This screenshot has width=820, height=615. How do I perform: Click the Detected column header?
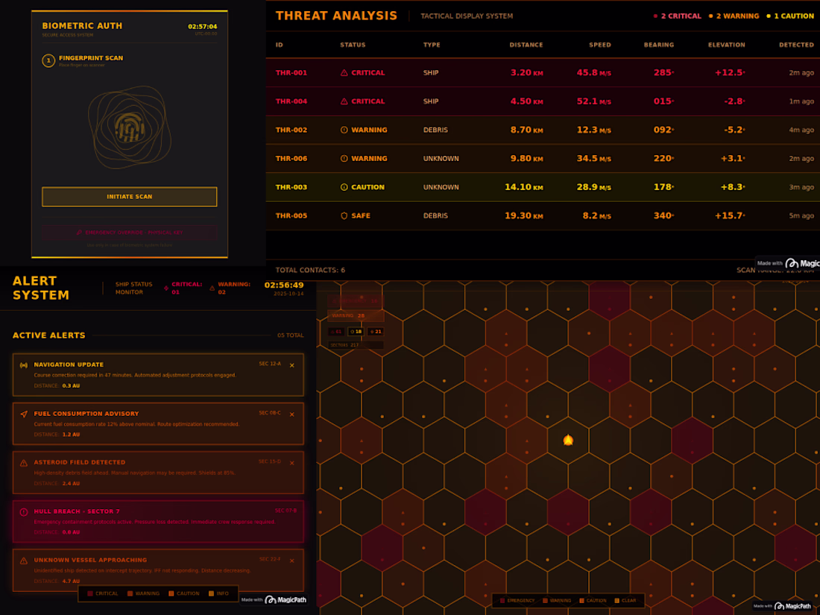[x=796, y=45]
